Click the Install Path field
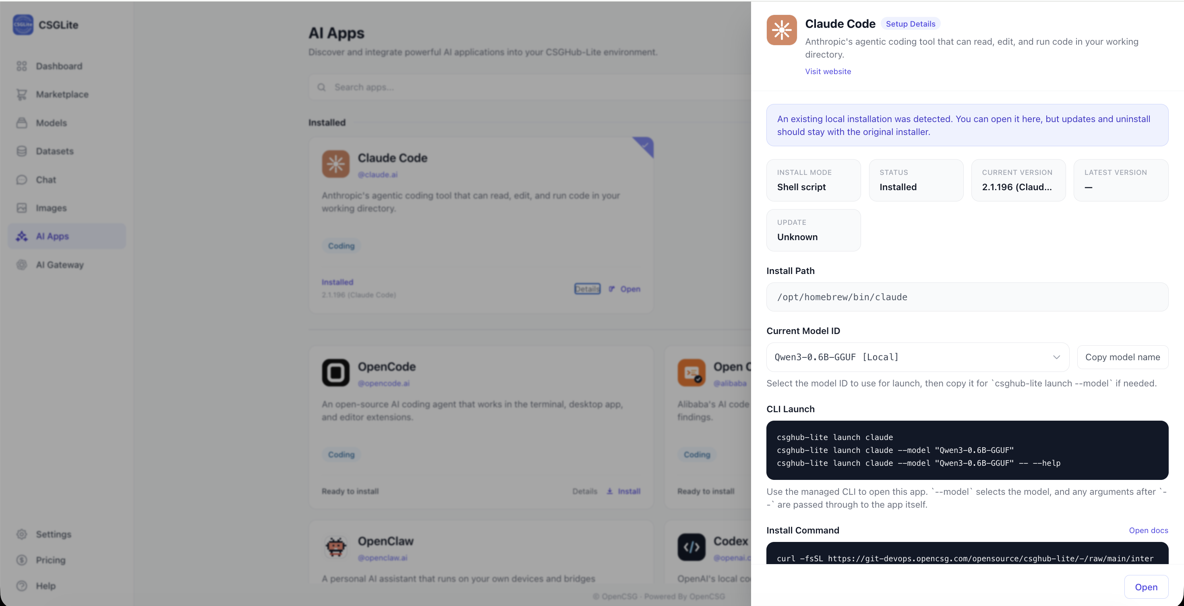This screenshot has width=1184, height=606. [967, 297]
